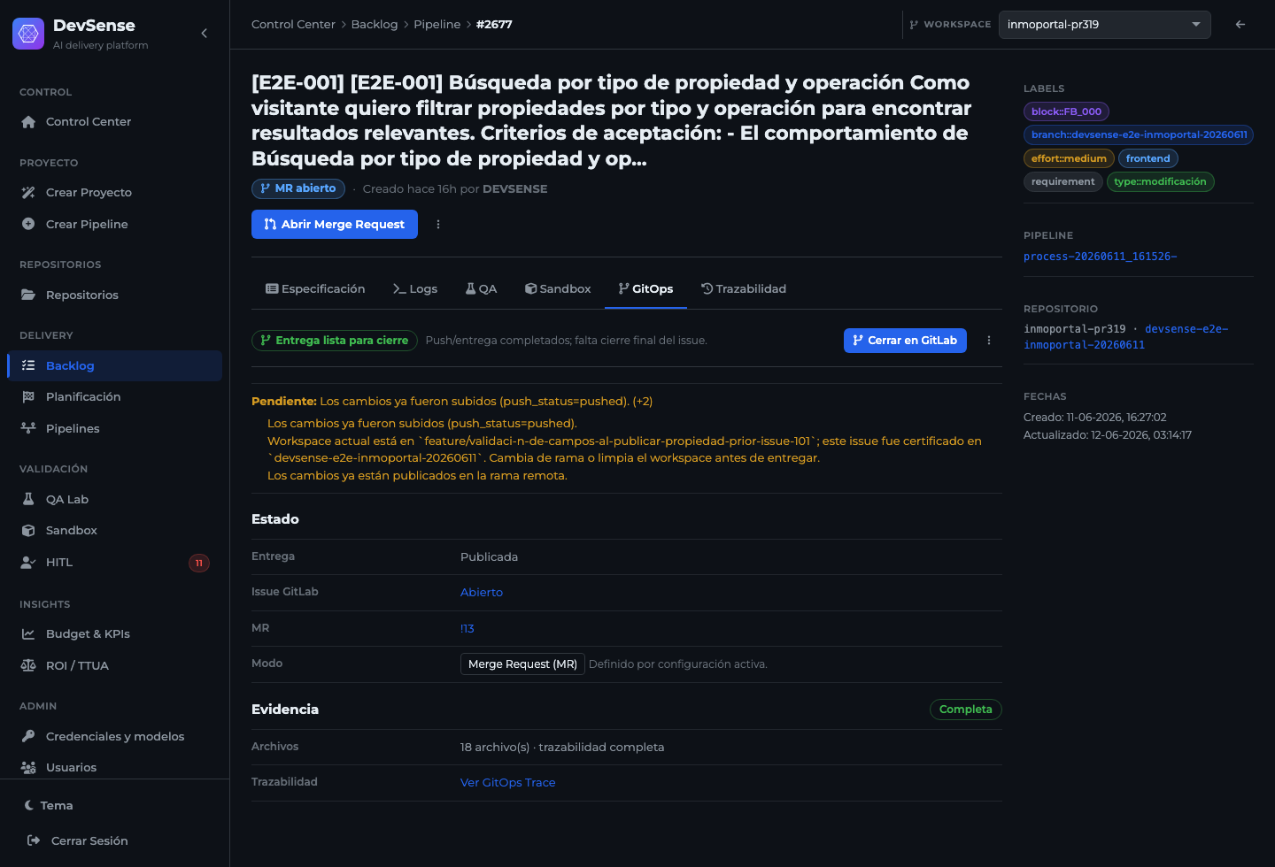Open the Abierto GitLab issue link
Viewport: 1275px width, 867px height.
pyautogui.click(x=482, y=593)
